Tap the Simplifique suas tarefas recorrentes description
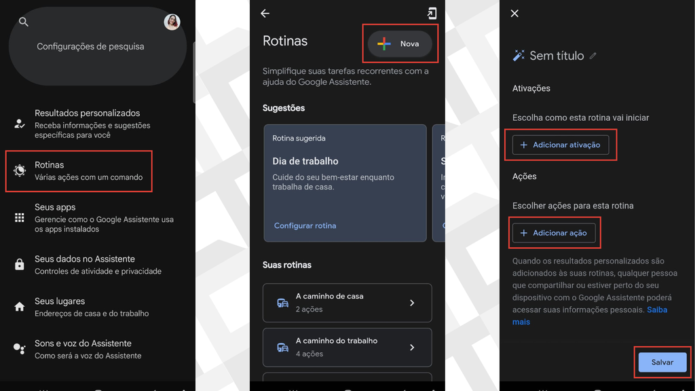 tap(345, 76)
